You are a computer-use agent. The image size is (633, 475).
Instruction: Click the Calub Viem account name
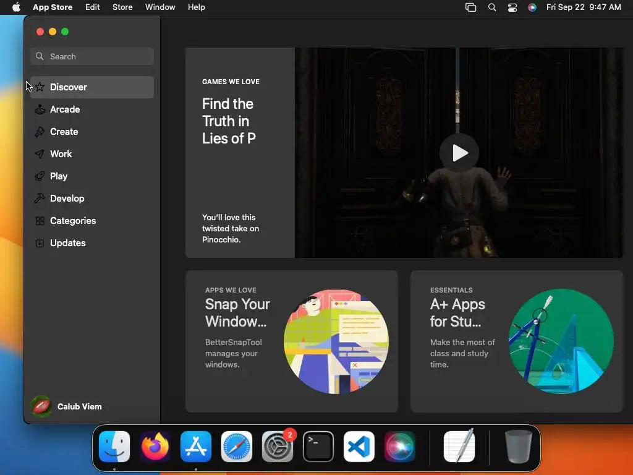tap(80, 406)
